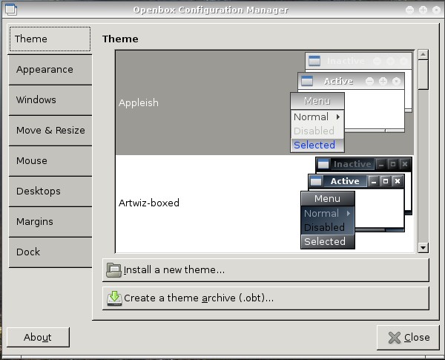The width and height of the screenshot is (445, 360).
Task: Click Selected item in Artwiz-boxed menu preview
Action: pos(328,242)
